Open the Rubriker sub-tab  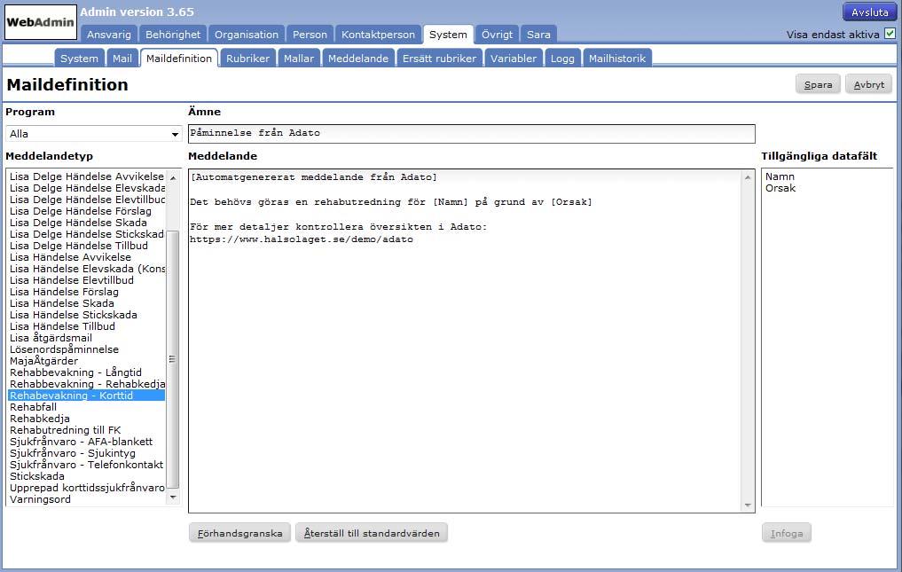tap(247, 59)
